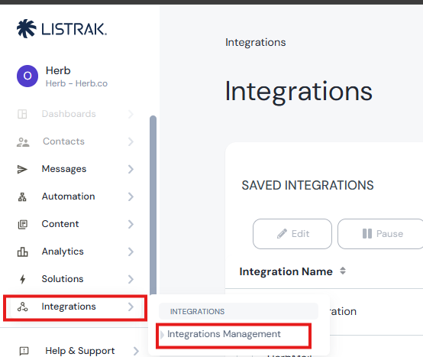423x357 pixels.
Task: Expand the Automation chevron arrow
Action: [131, 196]
